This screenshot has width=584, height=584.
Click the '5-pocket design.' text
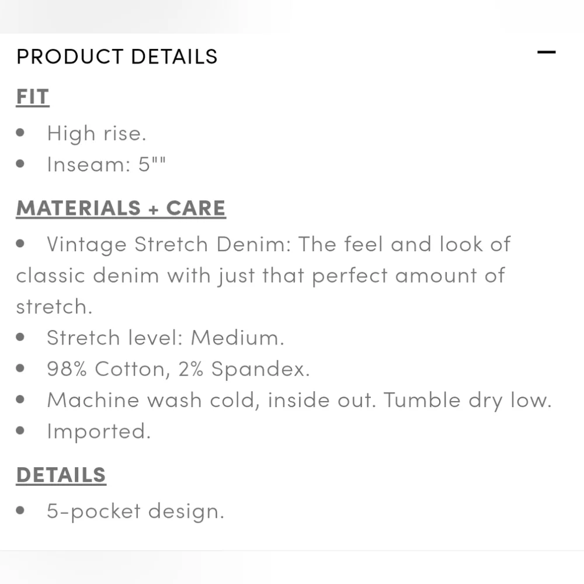click(135, 511)
